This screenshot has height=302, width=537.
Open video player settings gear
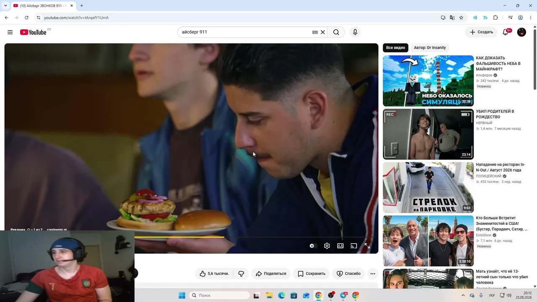pyautogui.click(x=327, y=246)
